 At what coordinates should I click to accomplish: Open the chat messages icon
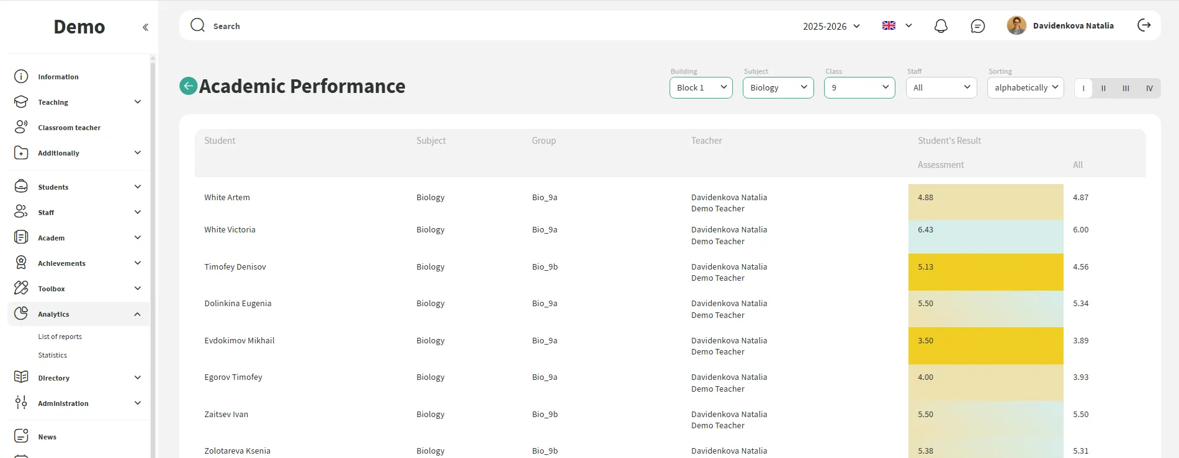click(977, 26)
